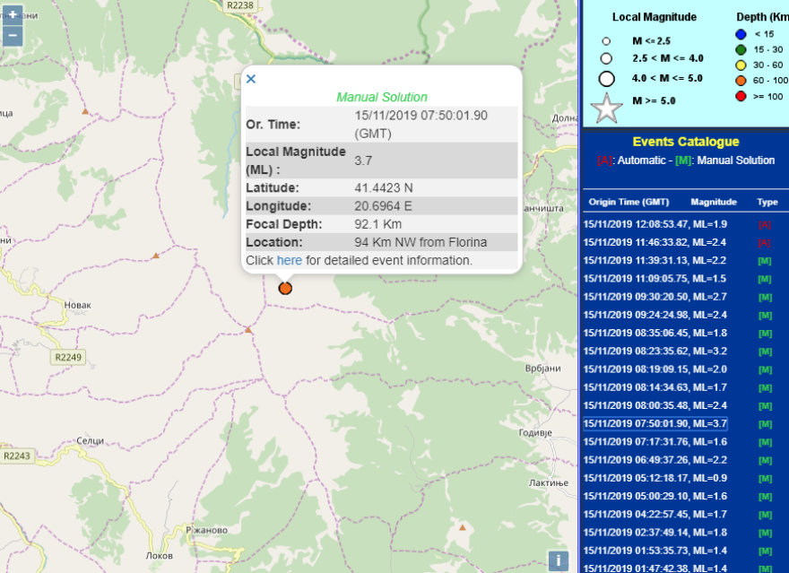
Task: Click the Type column header
Action: [767, 202]
